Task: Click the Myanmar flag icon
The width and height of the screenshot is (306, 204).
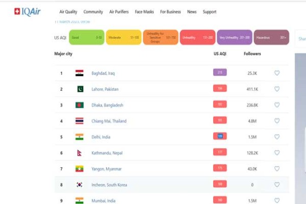Action: 80,169
